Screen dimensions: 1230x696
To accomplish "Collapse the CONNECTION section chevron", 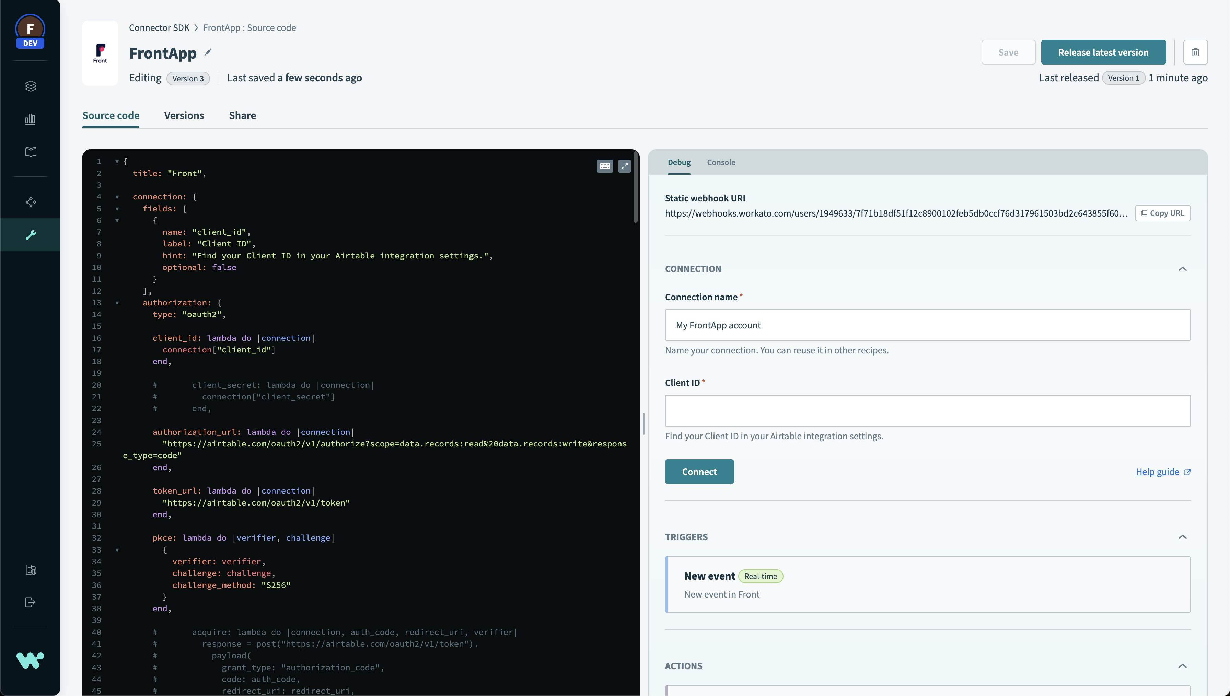I will coord(1183,269).
